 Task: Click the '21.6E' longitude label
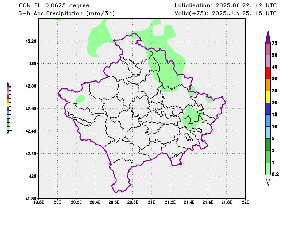coord(208,202)
